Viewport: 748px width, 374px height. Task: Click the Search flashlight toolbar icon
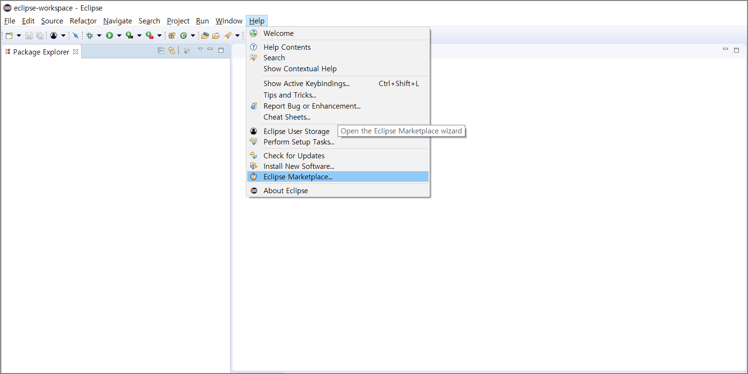pos(228,35)
